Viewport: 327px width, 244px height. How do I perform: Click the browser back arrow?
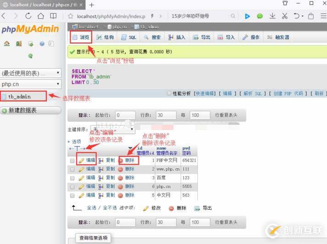4,16
